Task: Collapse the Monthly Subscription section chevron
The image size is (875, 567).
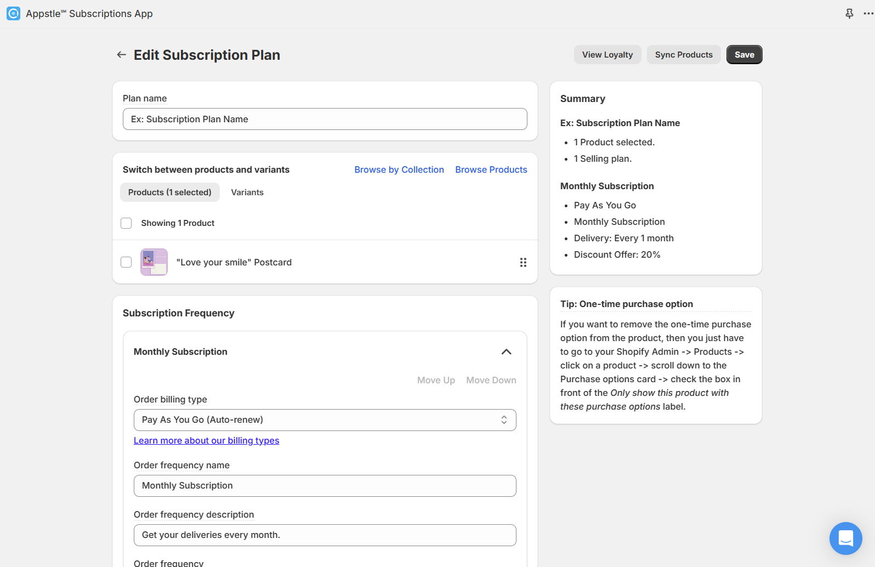Action: point(507,352)
